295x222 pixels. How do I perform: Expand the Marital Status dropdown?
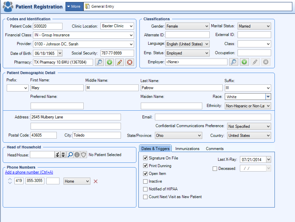[268, 26]
